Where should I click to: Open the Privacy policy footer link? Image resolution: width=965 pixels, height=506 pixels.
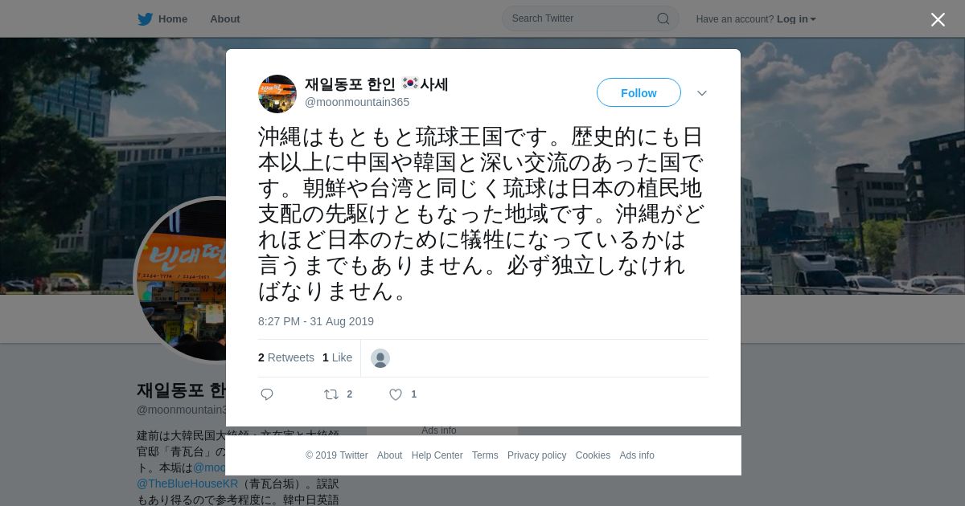536,455
